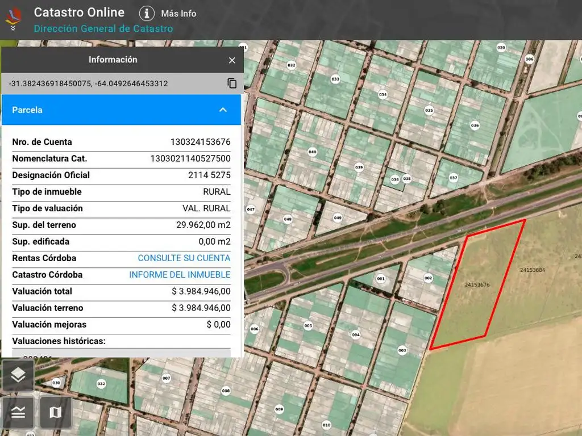Screen dimensions: 582x436
Task: Expand the double chevron under the logo
Action: [x=13, y=28]
